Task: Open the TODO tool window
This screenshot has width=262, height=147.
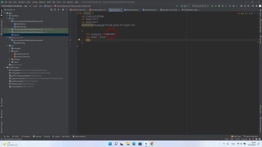Action: tap(15, 136)
